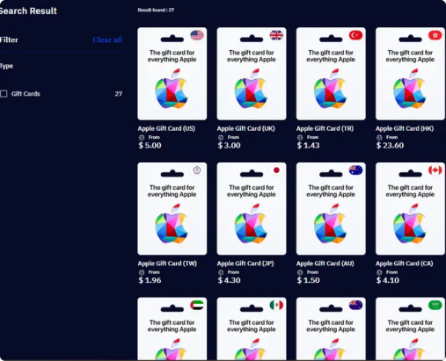Click the Saudi Arabia flag icon
The width and height of the screenshot is (446, 361).
pos(435,305)
